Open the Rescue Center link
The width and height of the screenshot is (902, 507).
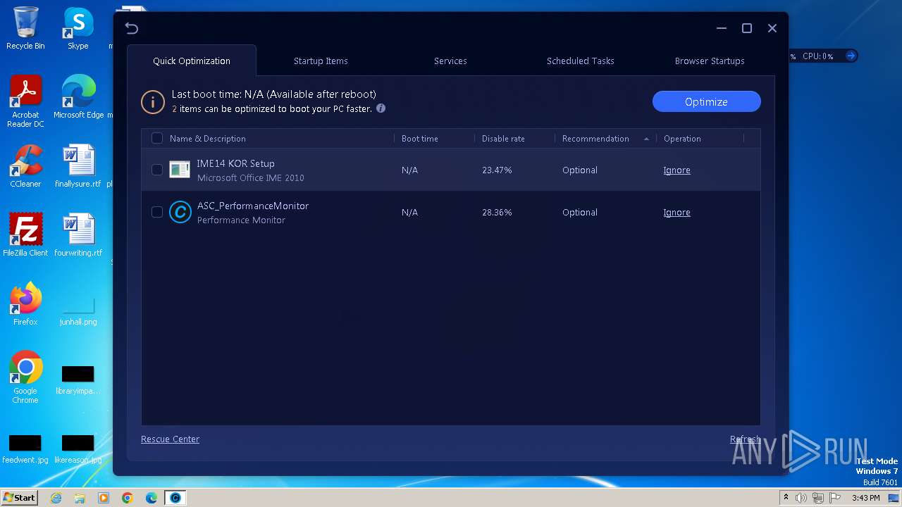pos(170,439)
